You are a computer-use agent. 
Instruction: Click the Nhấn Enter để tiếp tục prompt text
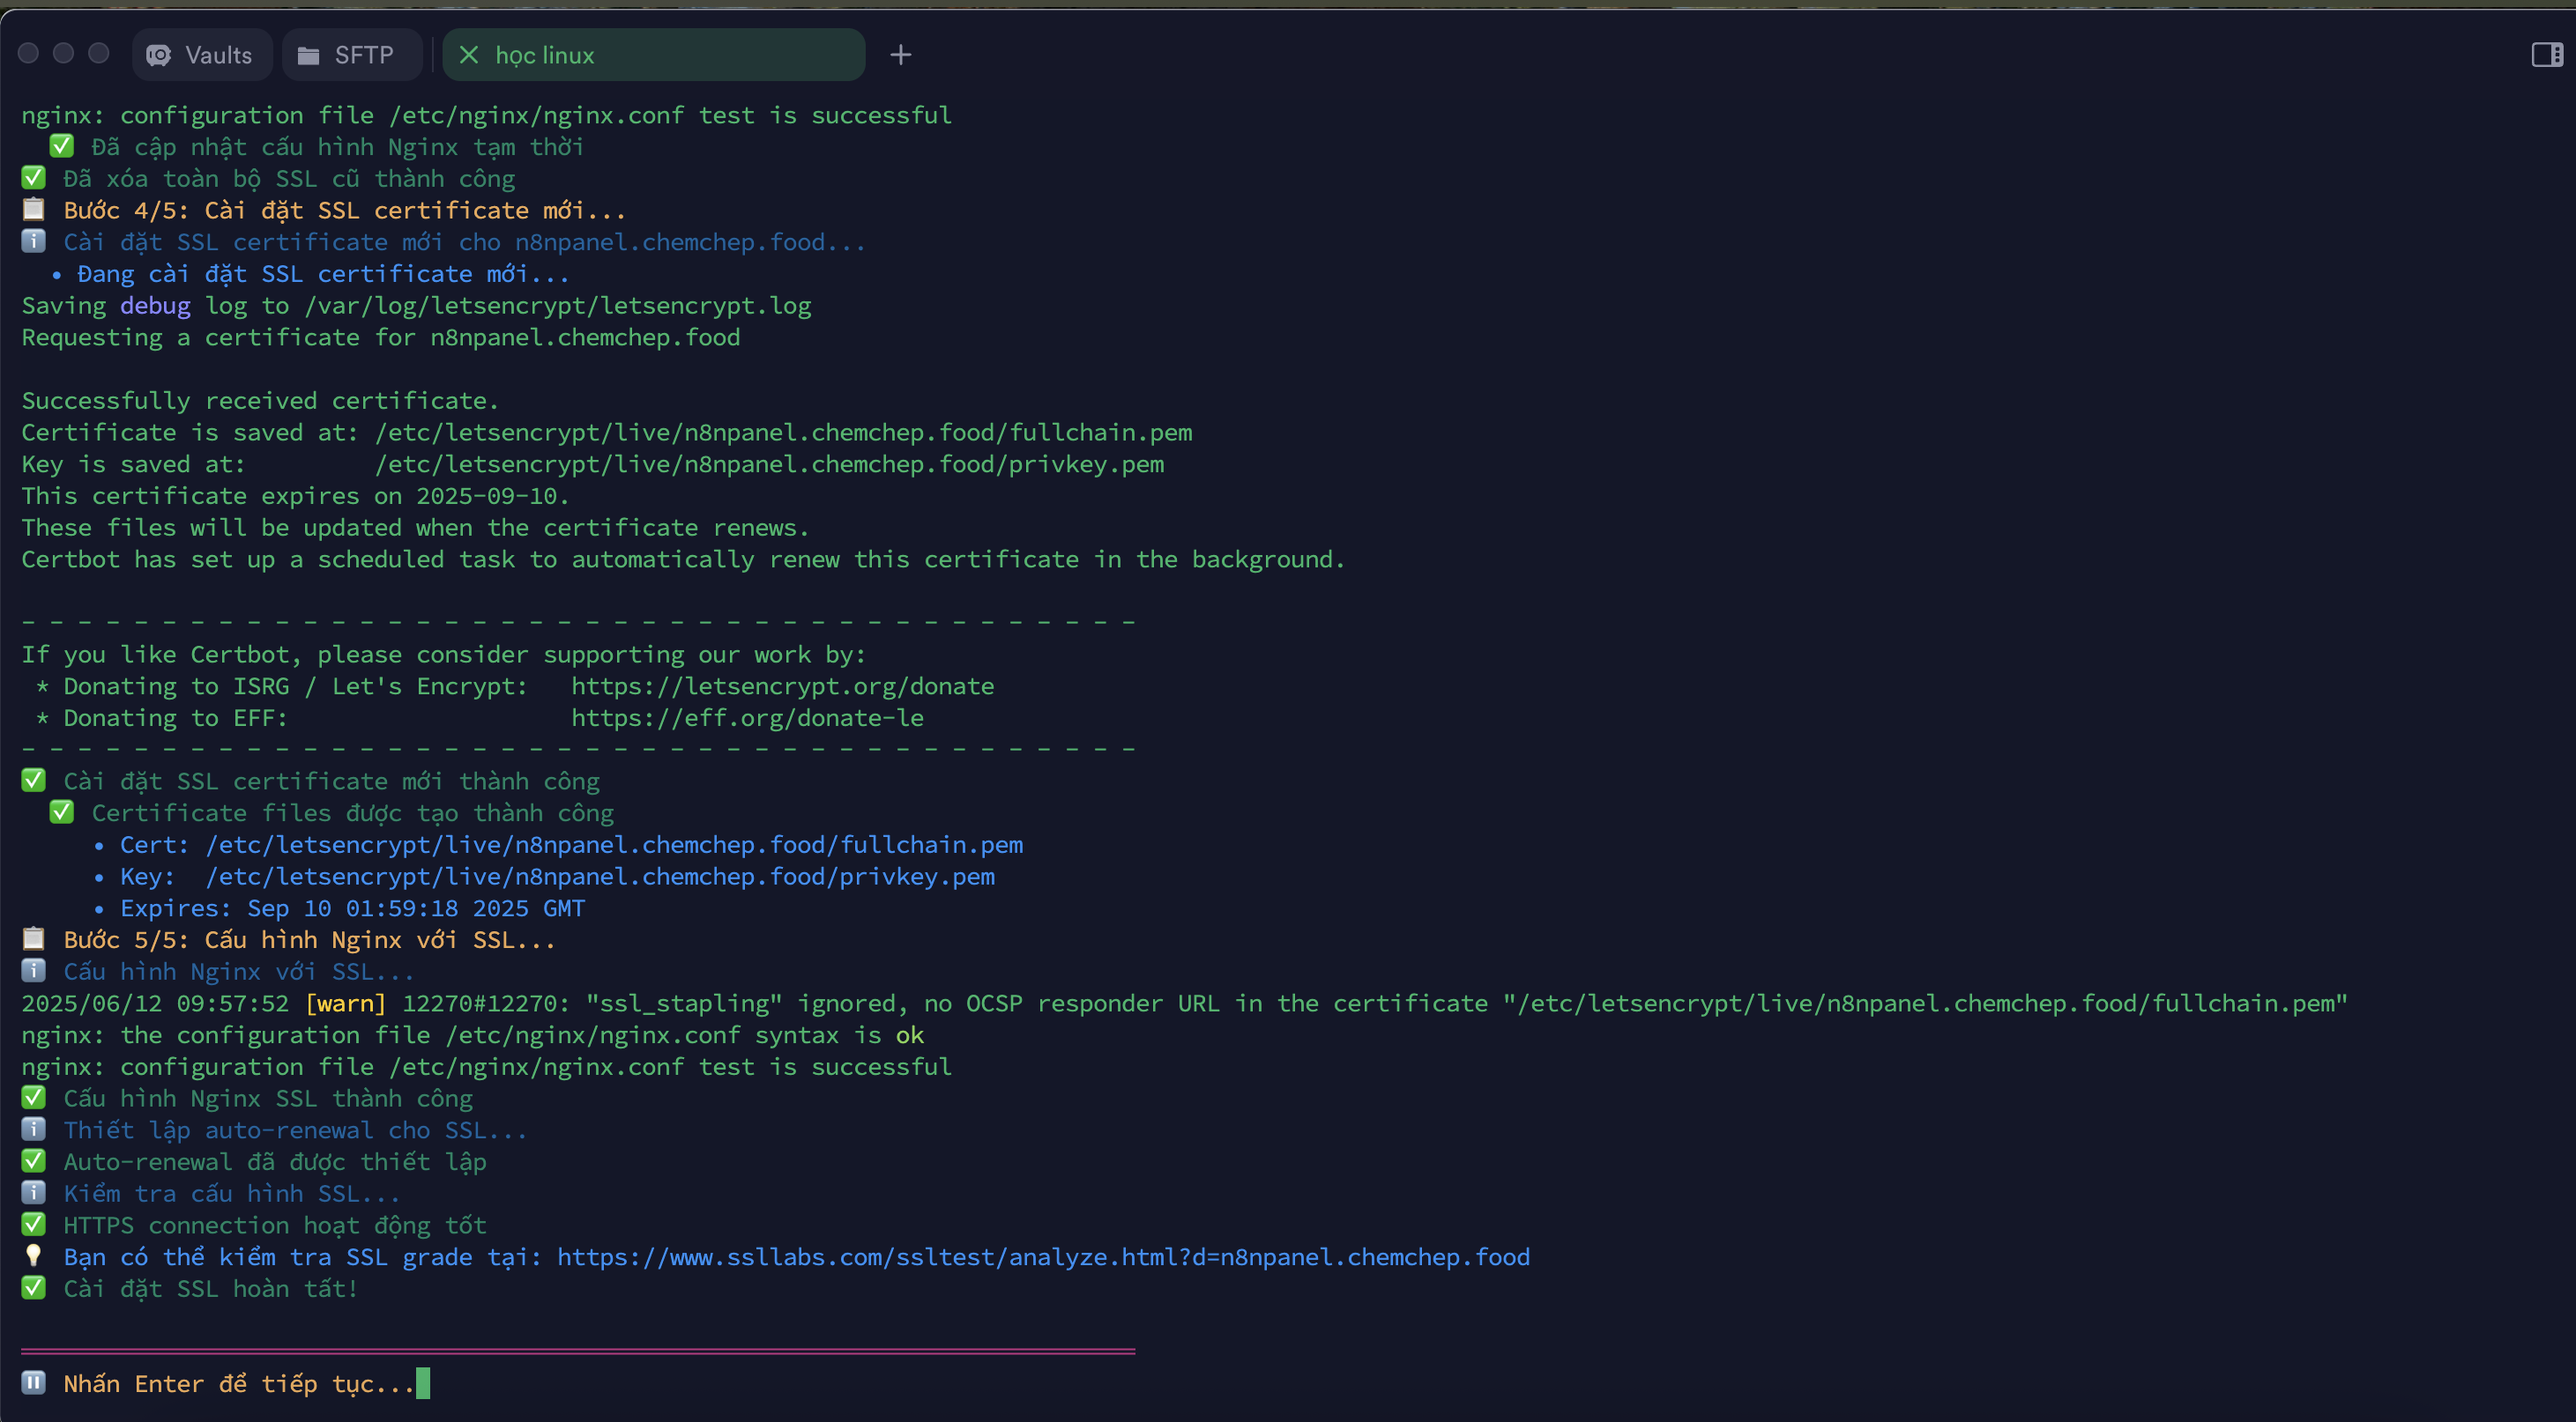pos(239,1384)
